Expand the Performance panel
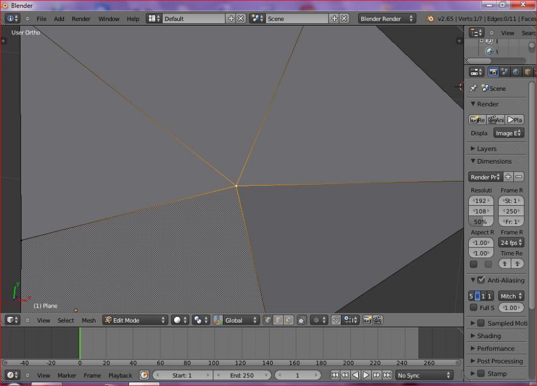Viewport: 537px width, 386px height. tap(492, 348)
